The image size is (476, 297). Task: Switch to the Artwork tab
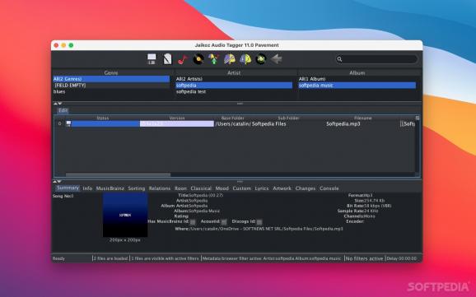click(x=282, y=188)
